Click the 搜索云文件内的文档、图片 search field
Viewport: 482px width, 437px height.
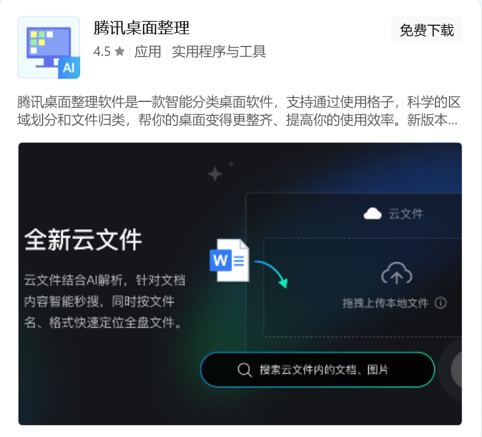(x=318, y=369)
